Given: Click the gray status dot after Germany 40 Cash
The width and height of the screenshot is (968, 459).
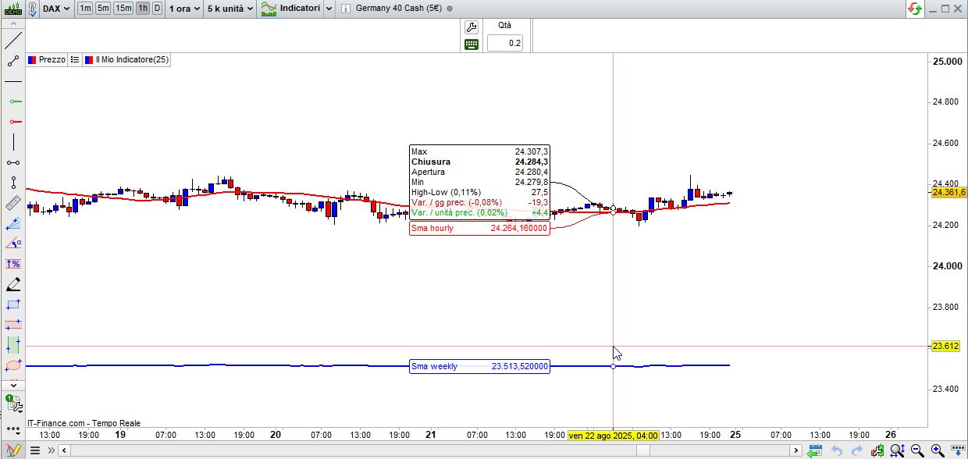Looking at the screenshot, I should 450,9.
